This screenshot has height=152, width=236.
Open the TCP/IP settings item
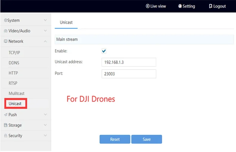[14, 52]
